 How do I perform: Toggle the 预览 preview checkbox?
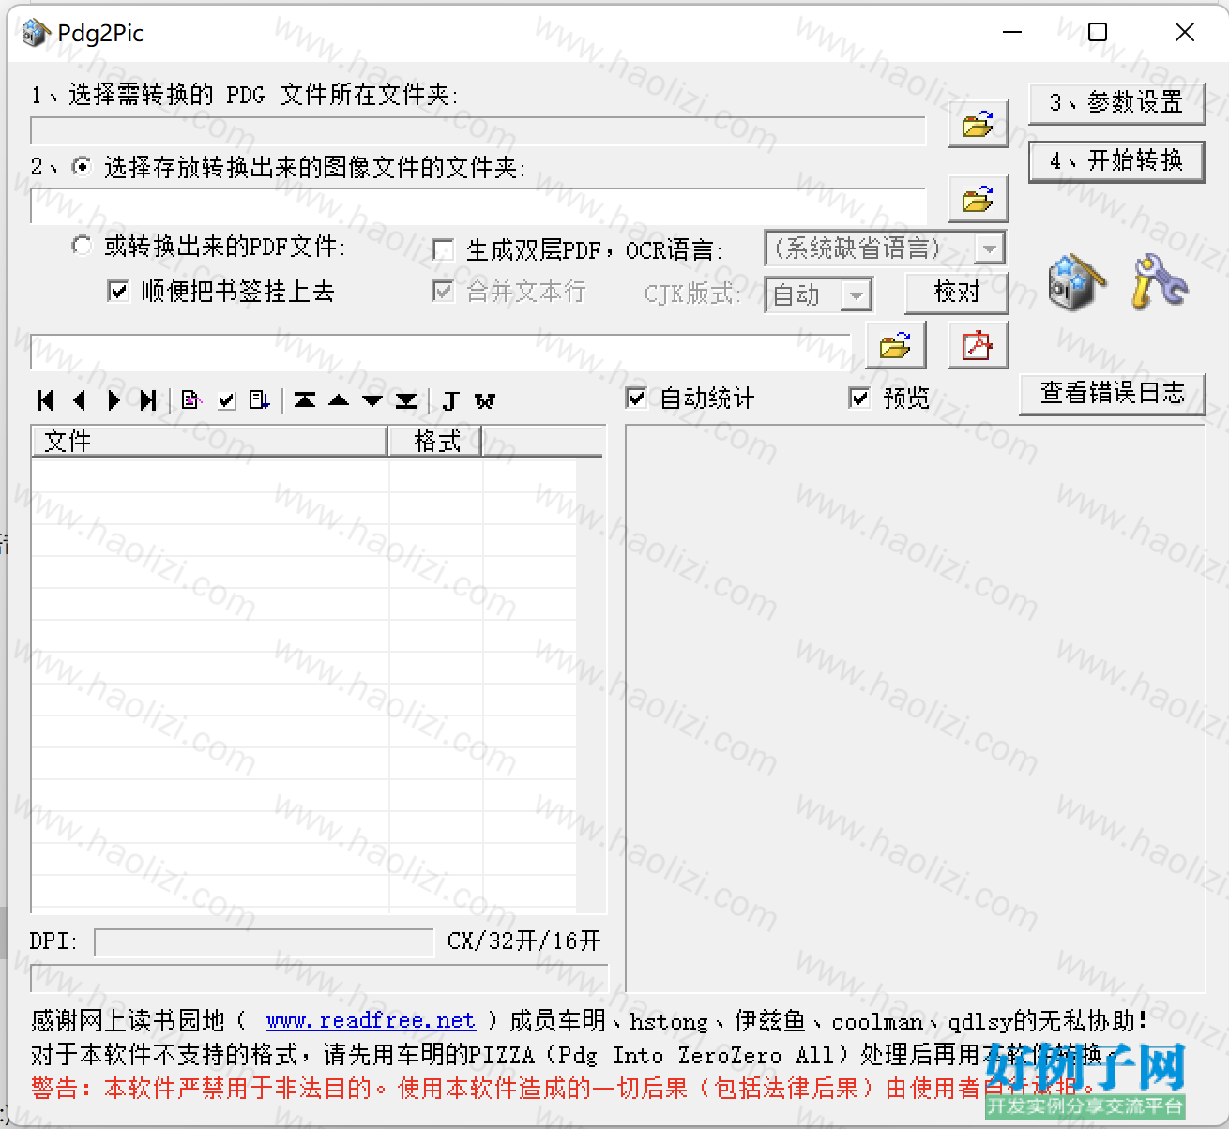click(x=859, y=398)
